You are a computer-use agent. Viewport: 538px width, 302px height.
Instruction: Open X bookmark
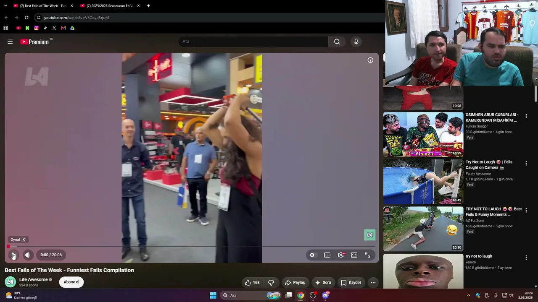[54, 28]
